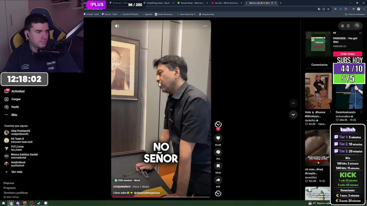Click the @diamondimagesusa mention in caption
This screenshot has height=206, width=367.
pos(147,193)
